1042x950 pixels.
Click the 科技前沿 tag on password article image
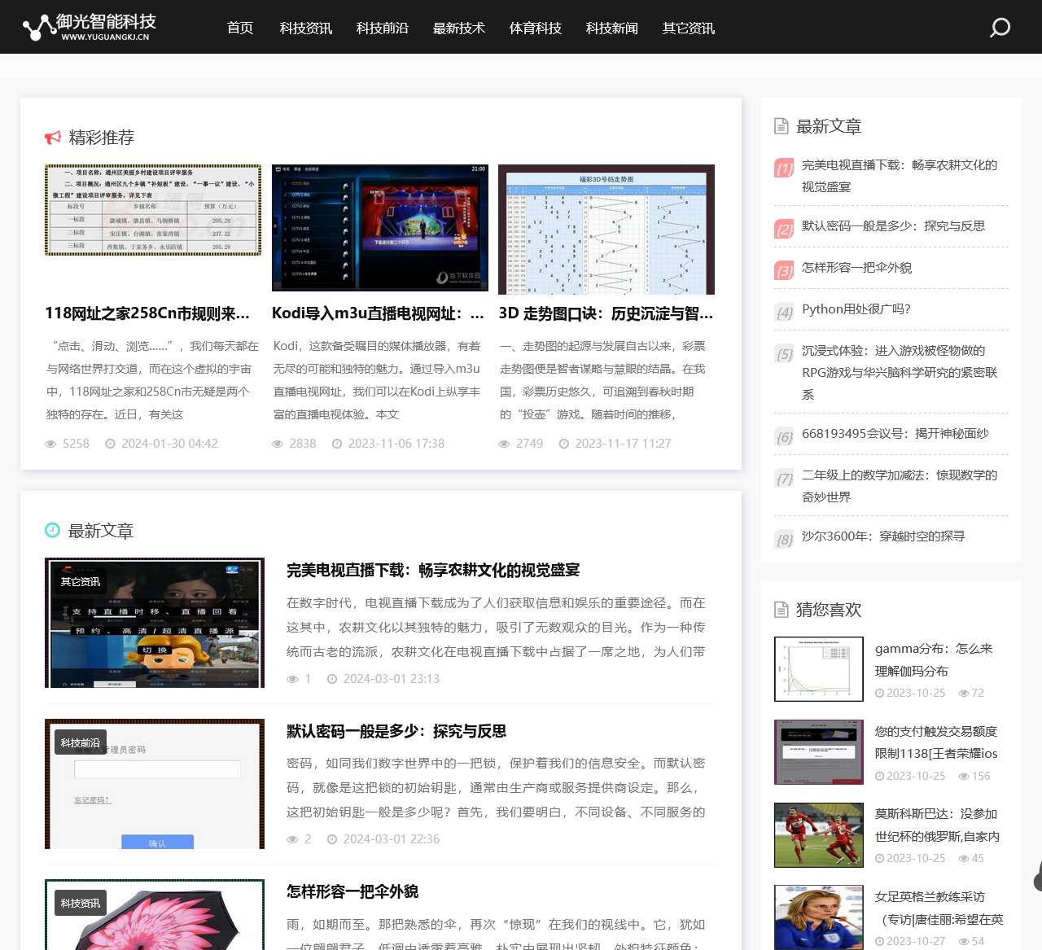coord(81,743)
